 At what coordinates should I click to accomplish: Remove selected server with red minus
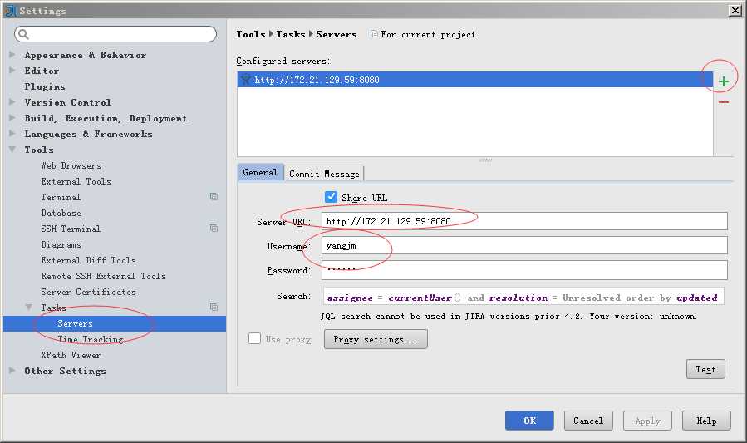click(724, 102)
